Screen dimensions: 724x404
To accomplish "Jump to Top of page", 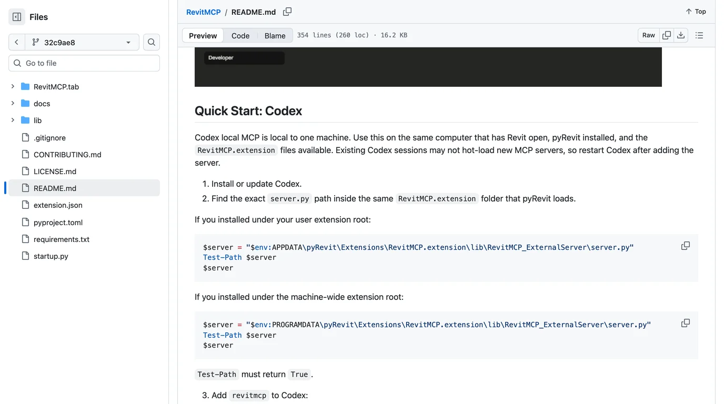I will pyautogui.click(x=696, y=12).
